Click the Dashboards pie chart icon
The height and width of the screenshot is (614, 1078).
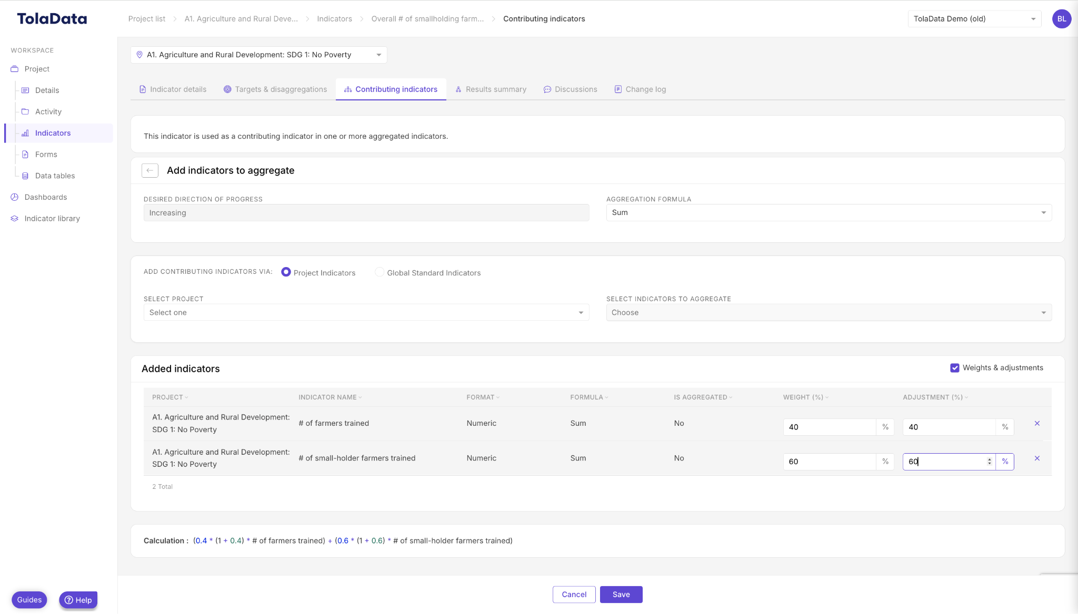(x=15, y=197)
